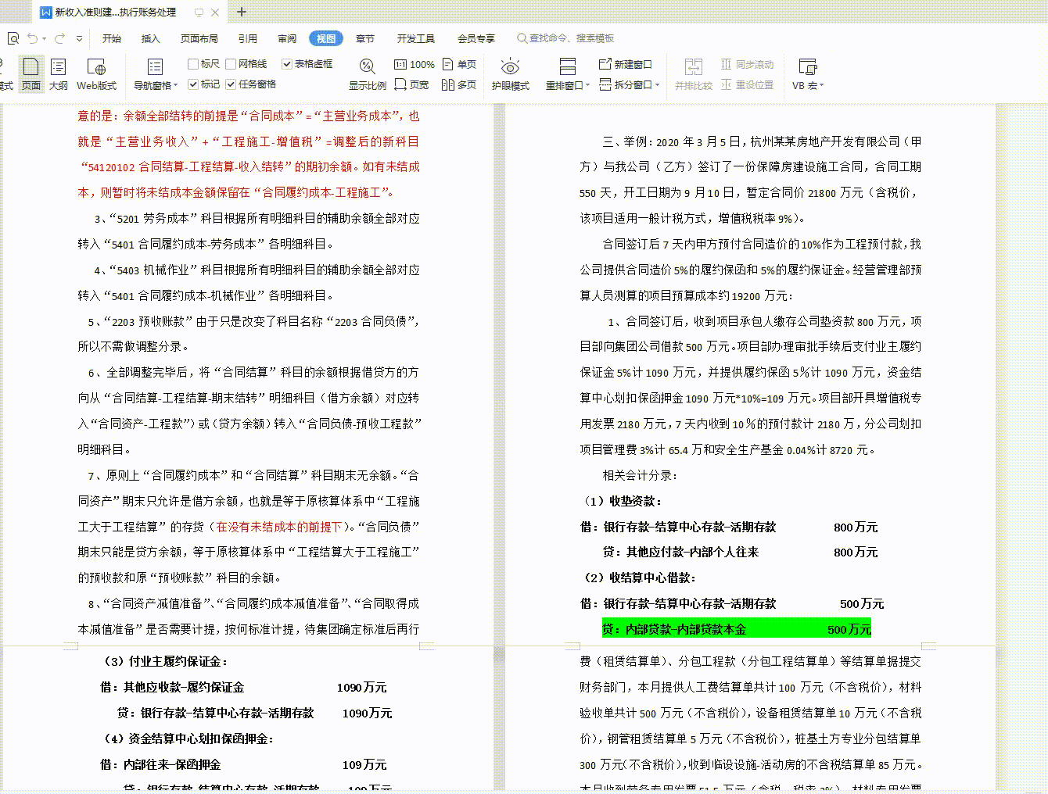
Task: Set zoom to 100%
Action: coord(414,64)
